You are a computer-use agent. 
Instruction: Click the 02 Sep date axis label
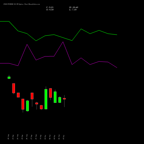(50, 137)
